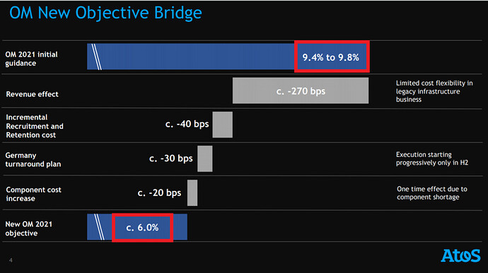
Task: Click the Germany turnaround plan label
Action: click(x=33, y=160)
